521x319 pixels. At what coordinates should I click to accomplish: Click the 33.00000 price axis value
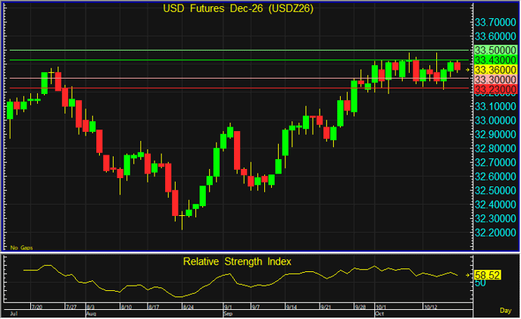[495, 120]
